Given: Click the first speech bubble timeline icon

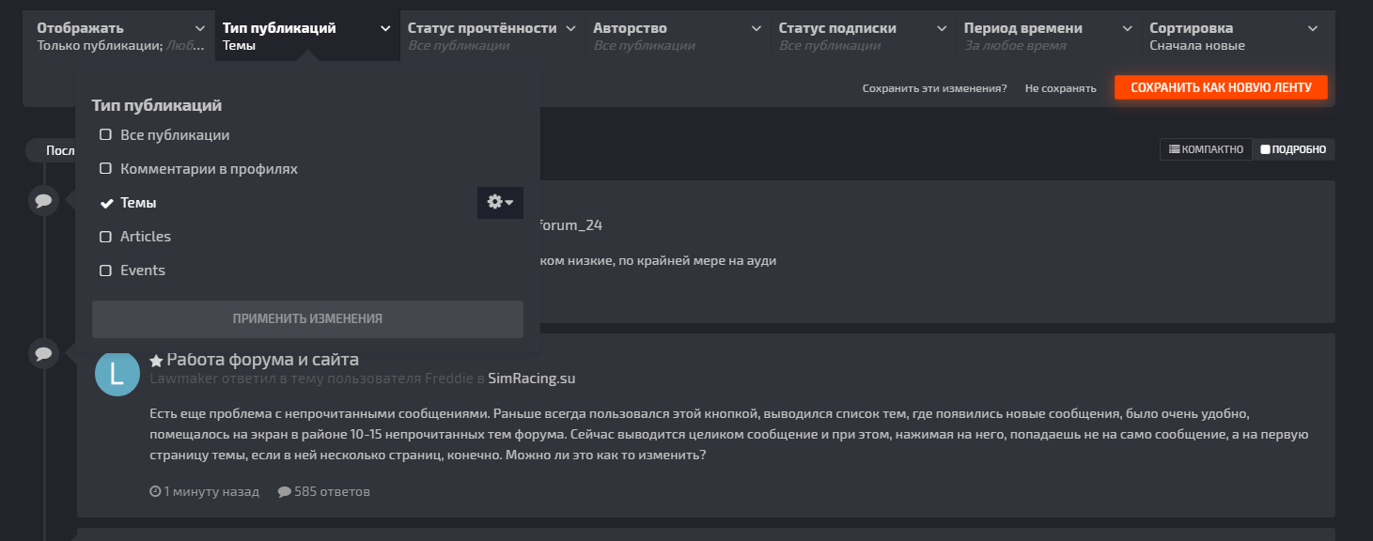Looking at the screenshot, I should tap(43, 200).
